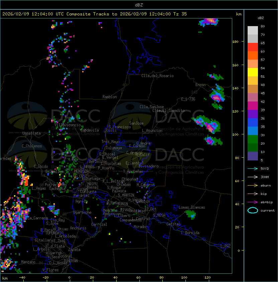Pick the red swatch between 65 and 60
This screenshot has width=278, height=282.
[x=253, y=47]
